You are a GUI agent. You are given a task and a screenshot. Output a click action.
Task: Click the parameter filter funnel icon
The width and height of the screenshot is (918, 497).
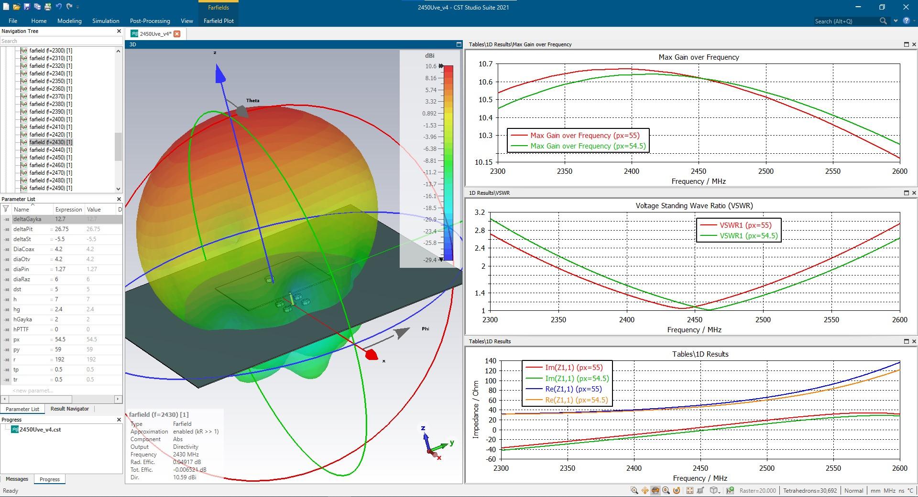point(6,209)
